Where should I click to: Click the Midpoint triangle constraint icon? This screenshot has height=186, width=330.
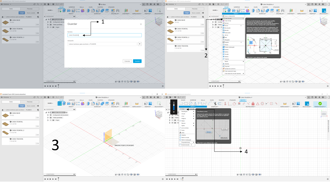tap(258, 104)
